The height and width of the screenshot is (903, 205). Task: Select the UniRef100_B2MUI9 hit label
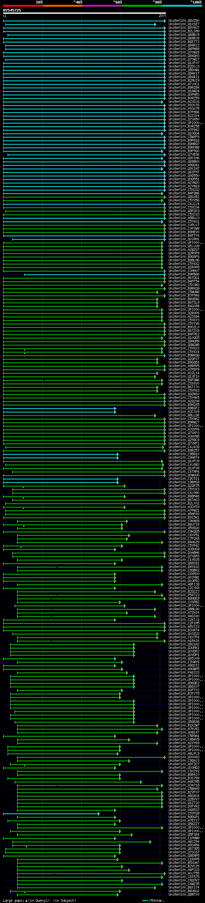(x=184, y=80)
